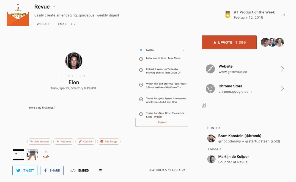Open Martijn de Kuijper's avatar
296x182 pixels.
212,159
